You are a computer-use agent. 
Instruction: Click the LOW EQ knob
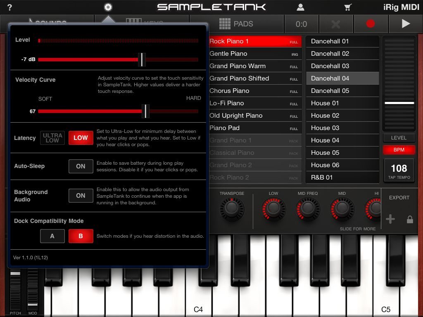click(273, 209)
